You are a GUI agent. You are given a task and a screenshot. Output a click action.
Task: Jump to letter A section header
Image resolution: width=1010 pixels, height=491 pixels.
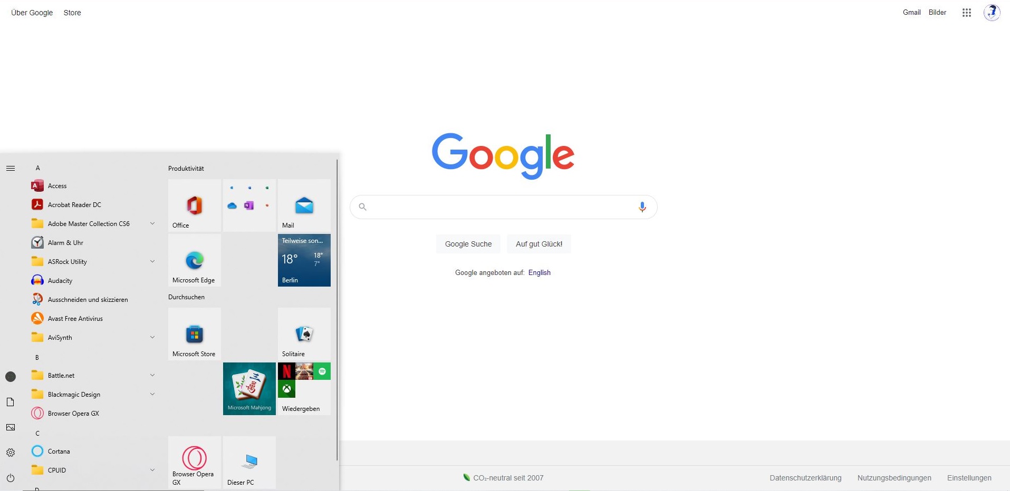[37, 168]
